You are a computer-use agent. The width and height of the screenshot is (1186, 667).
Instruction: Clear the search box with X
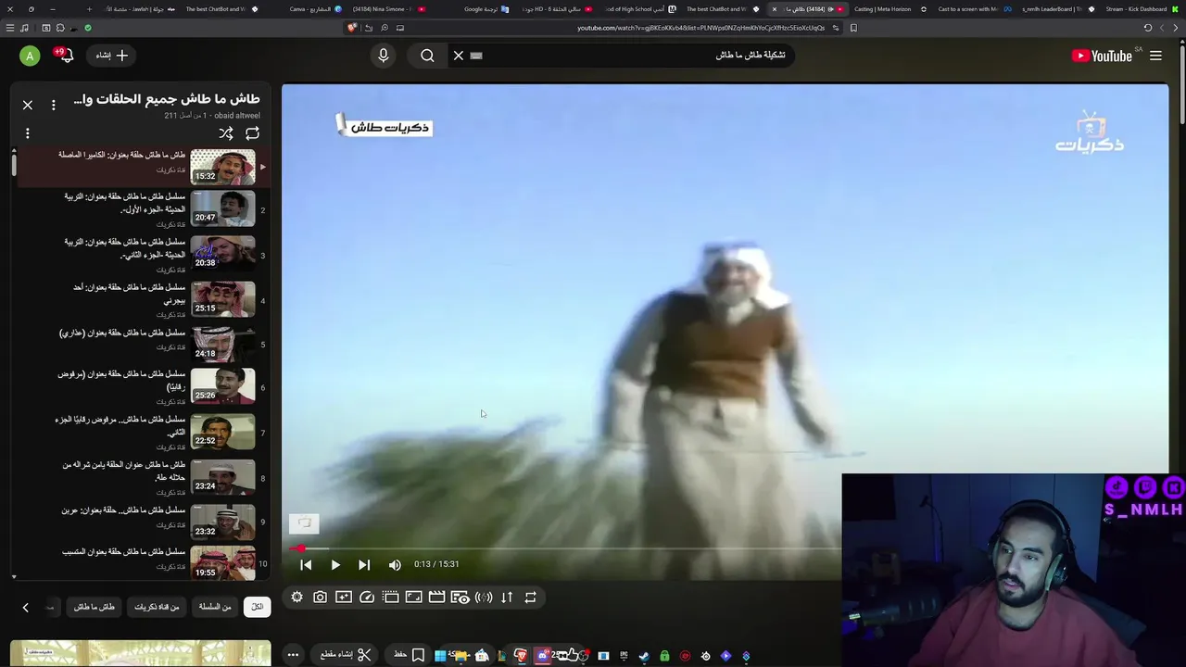[x=458, y=56]
